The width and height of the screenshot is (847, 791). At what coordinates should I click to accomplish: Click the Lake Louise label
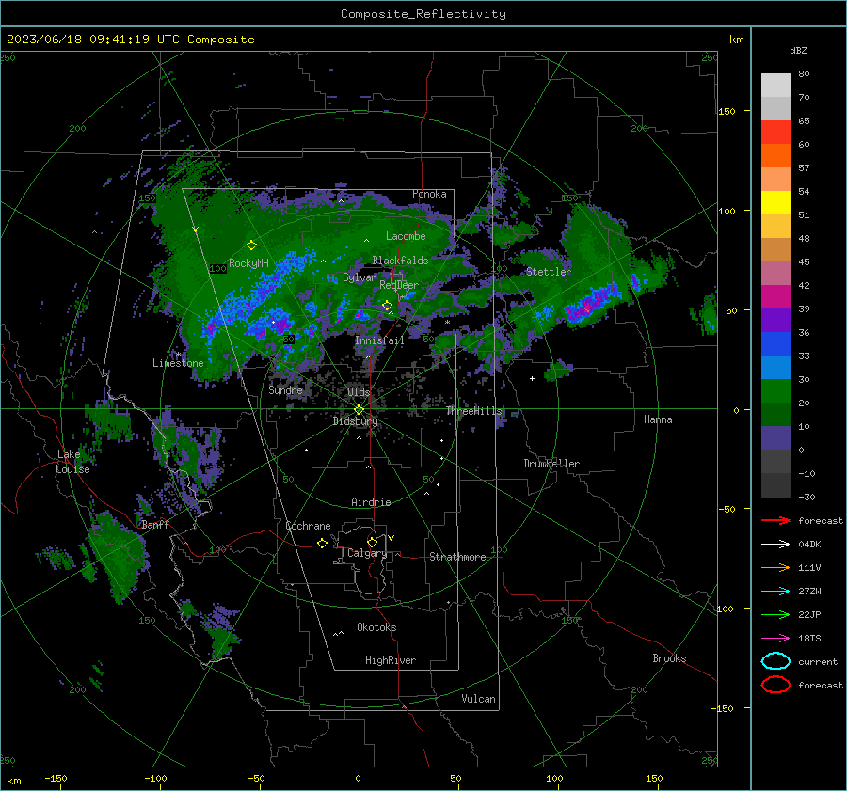coord(72,462)
